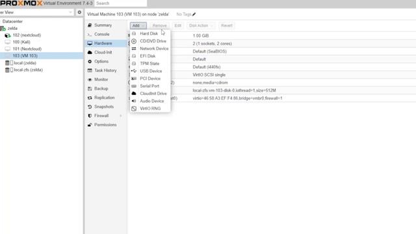Choose Serial Port from Add menu
416x234 pixels.
coord(150,86)
